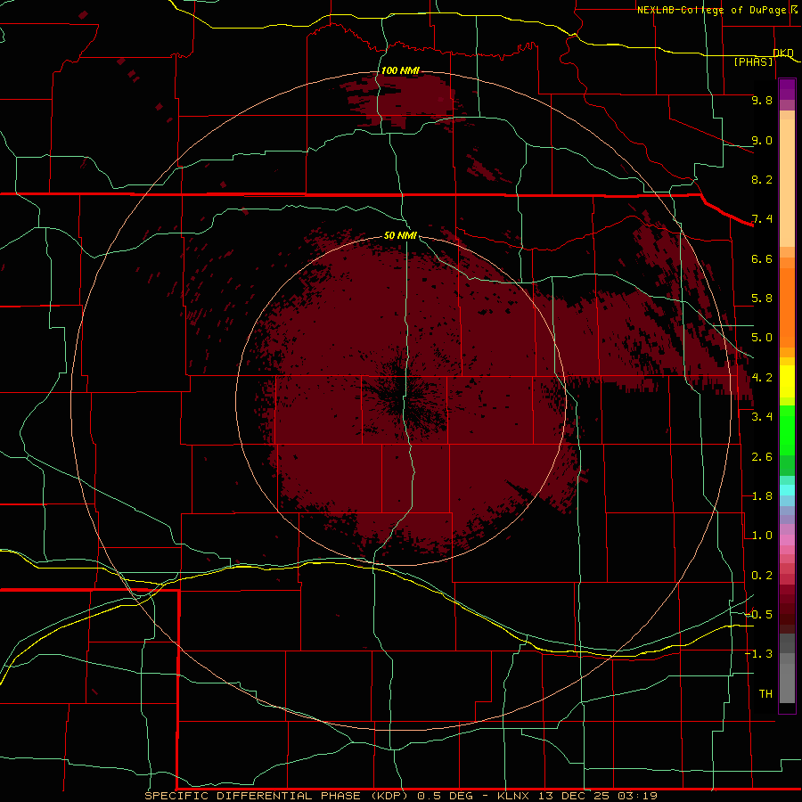
Task: Pick the cyan segment of the color bar
Action: pyautogui.click(x=787, y=490)
